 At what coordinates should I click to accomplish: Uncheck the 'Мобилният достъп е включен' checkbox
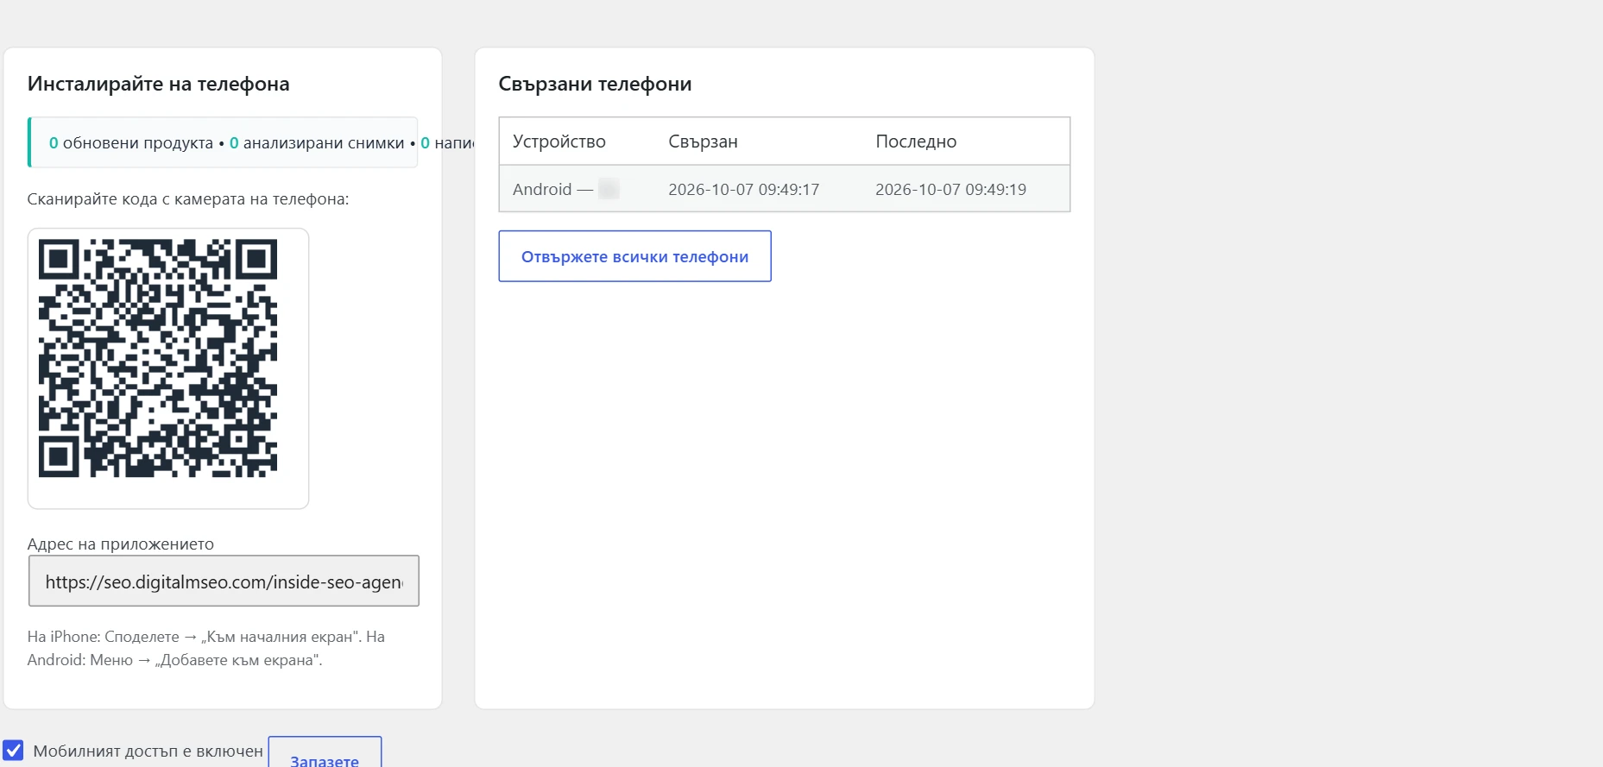coord(13,751)
